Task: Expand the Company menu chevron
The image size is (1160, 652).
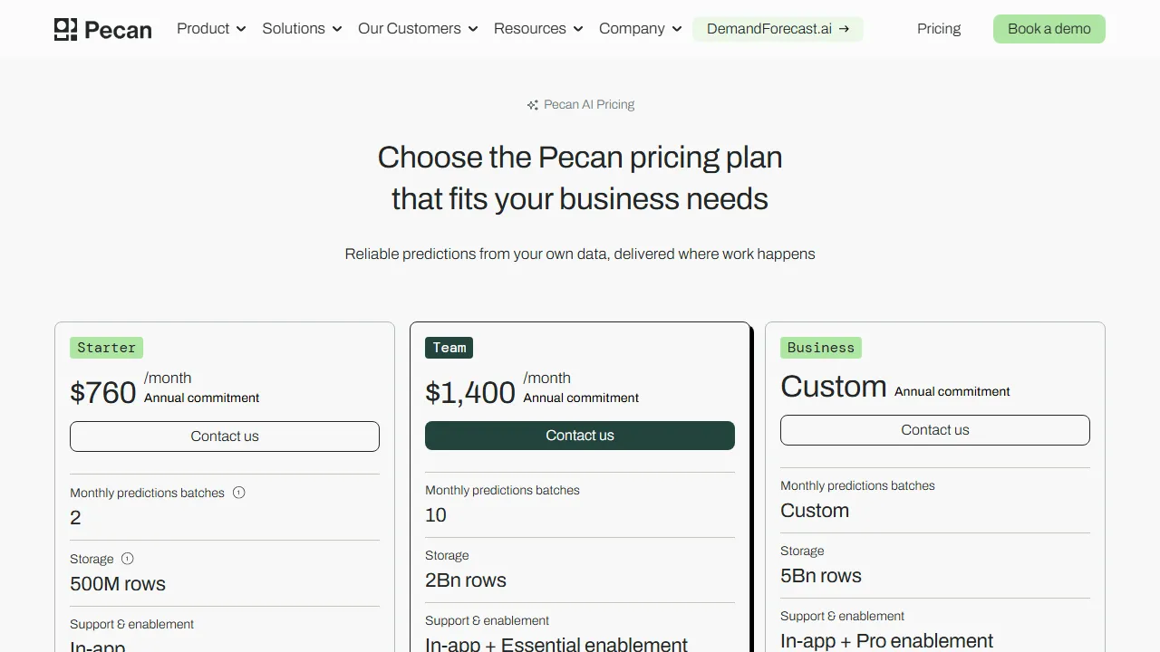Action: [x=677, y=29]
